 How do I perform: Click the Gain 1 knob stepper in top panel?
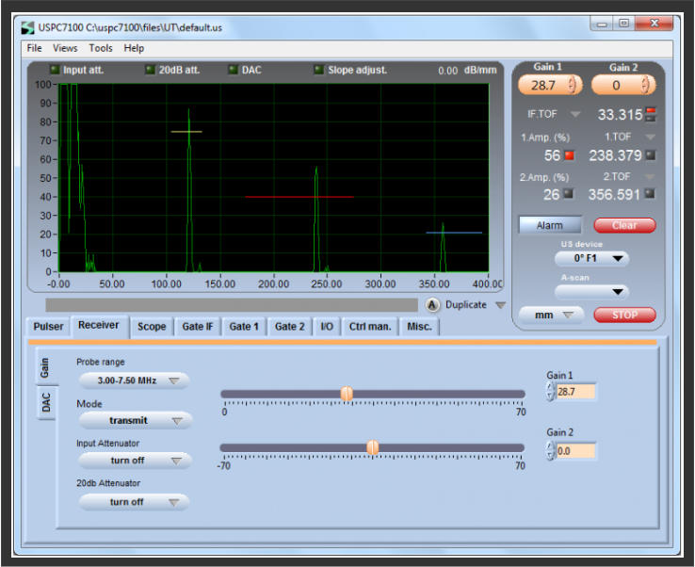[x=571, y=85]
